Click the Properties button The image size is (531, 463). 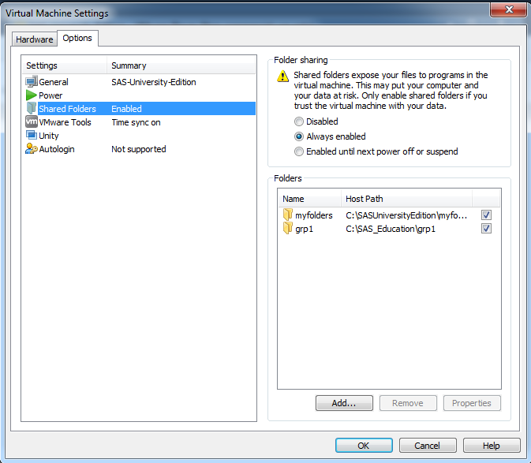point(471,403)
